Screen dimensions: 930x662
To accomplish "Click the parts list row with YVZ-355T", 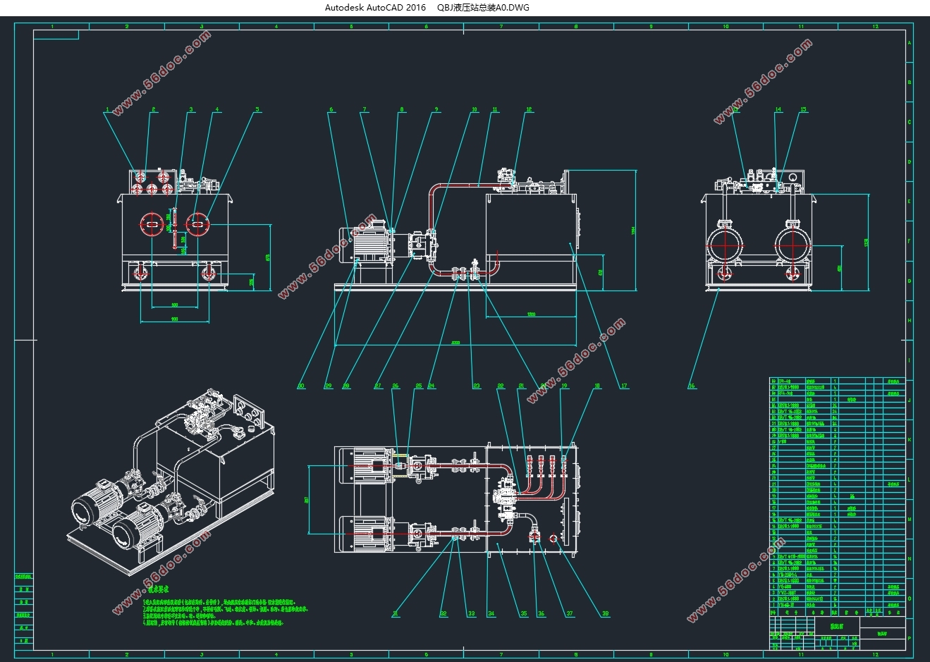I will coord(836,593).
